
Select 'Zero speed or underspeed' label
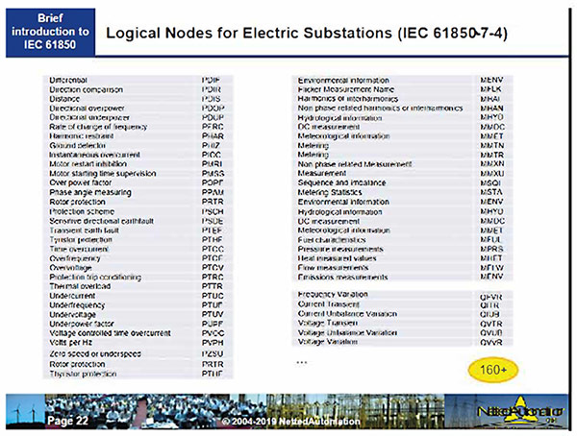pyautogui.click(x=95, y=353)
